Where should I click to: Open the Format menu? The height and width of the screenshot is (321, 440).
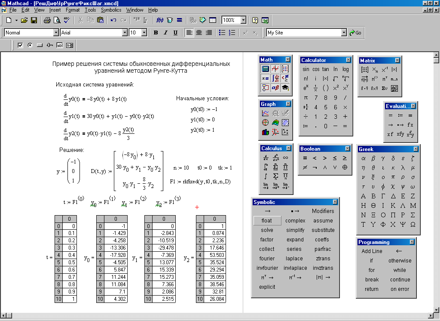click(73, 10)
